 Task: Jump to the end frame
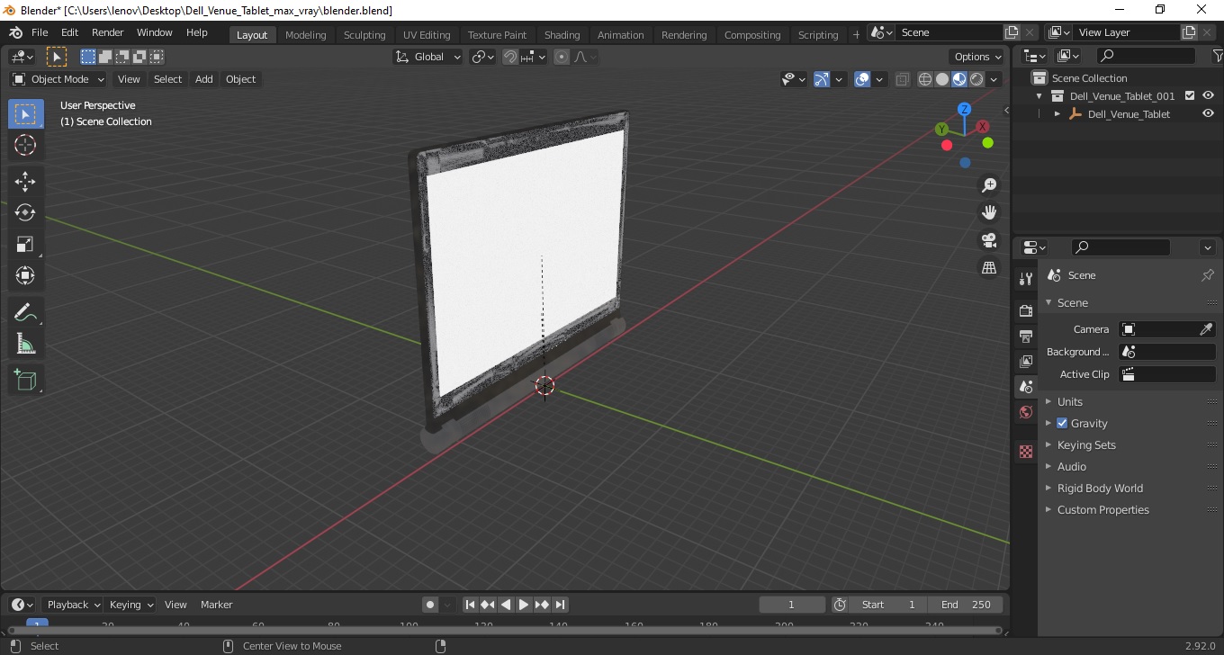(x=560, y=605)
